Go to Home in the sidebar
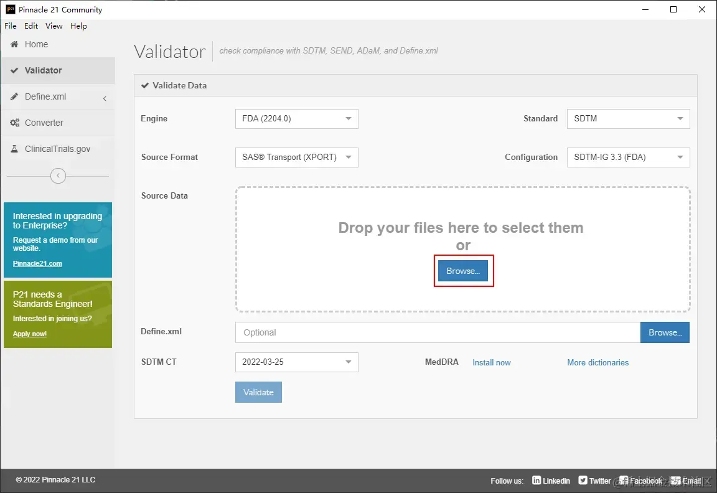This screenshot has height=493, width=717. pyautogui.click(x=58, y=44)
